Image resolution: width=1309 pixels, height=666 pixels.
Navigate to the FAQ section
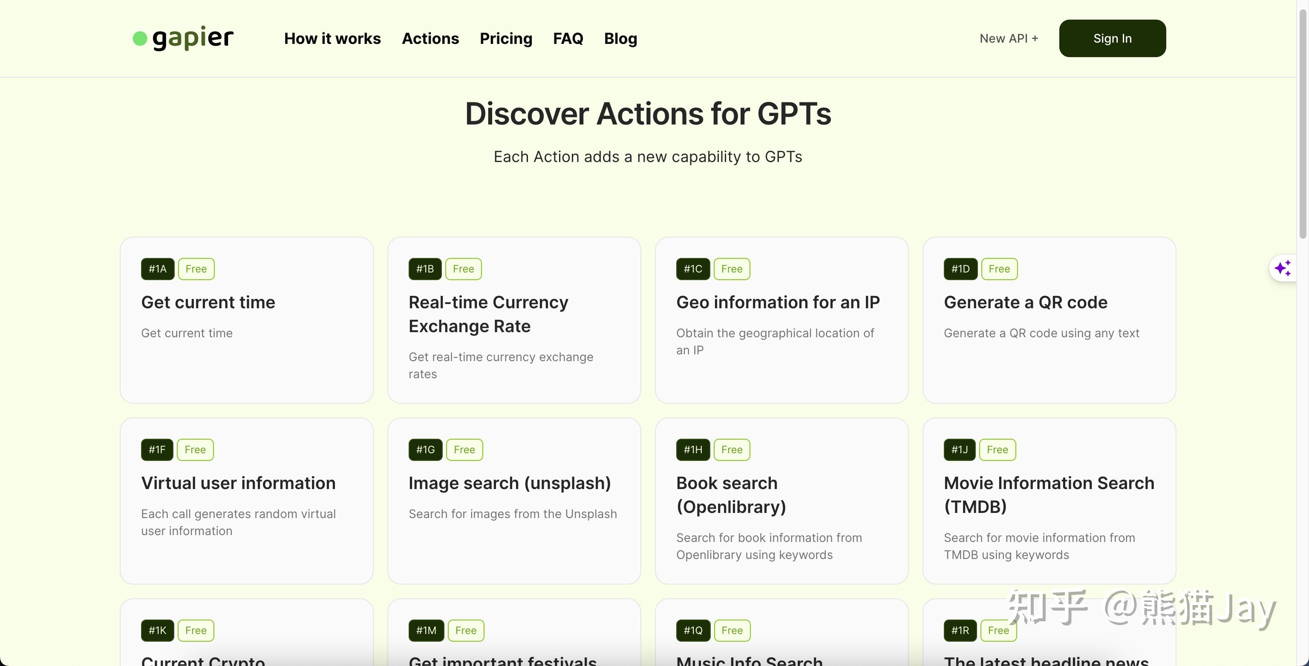568,39
